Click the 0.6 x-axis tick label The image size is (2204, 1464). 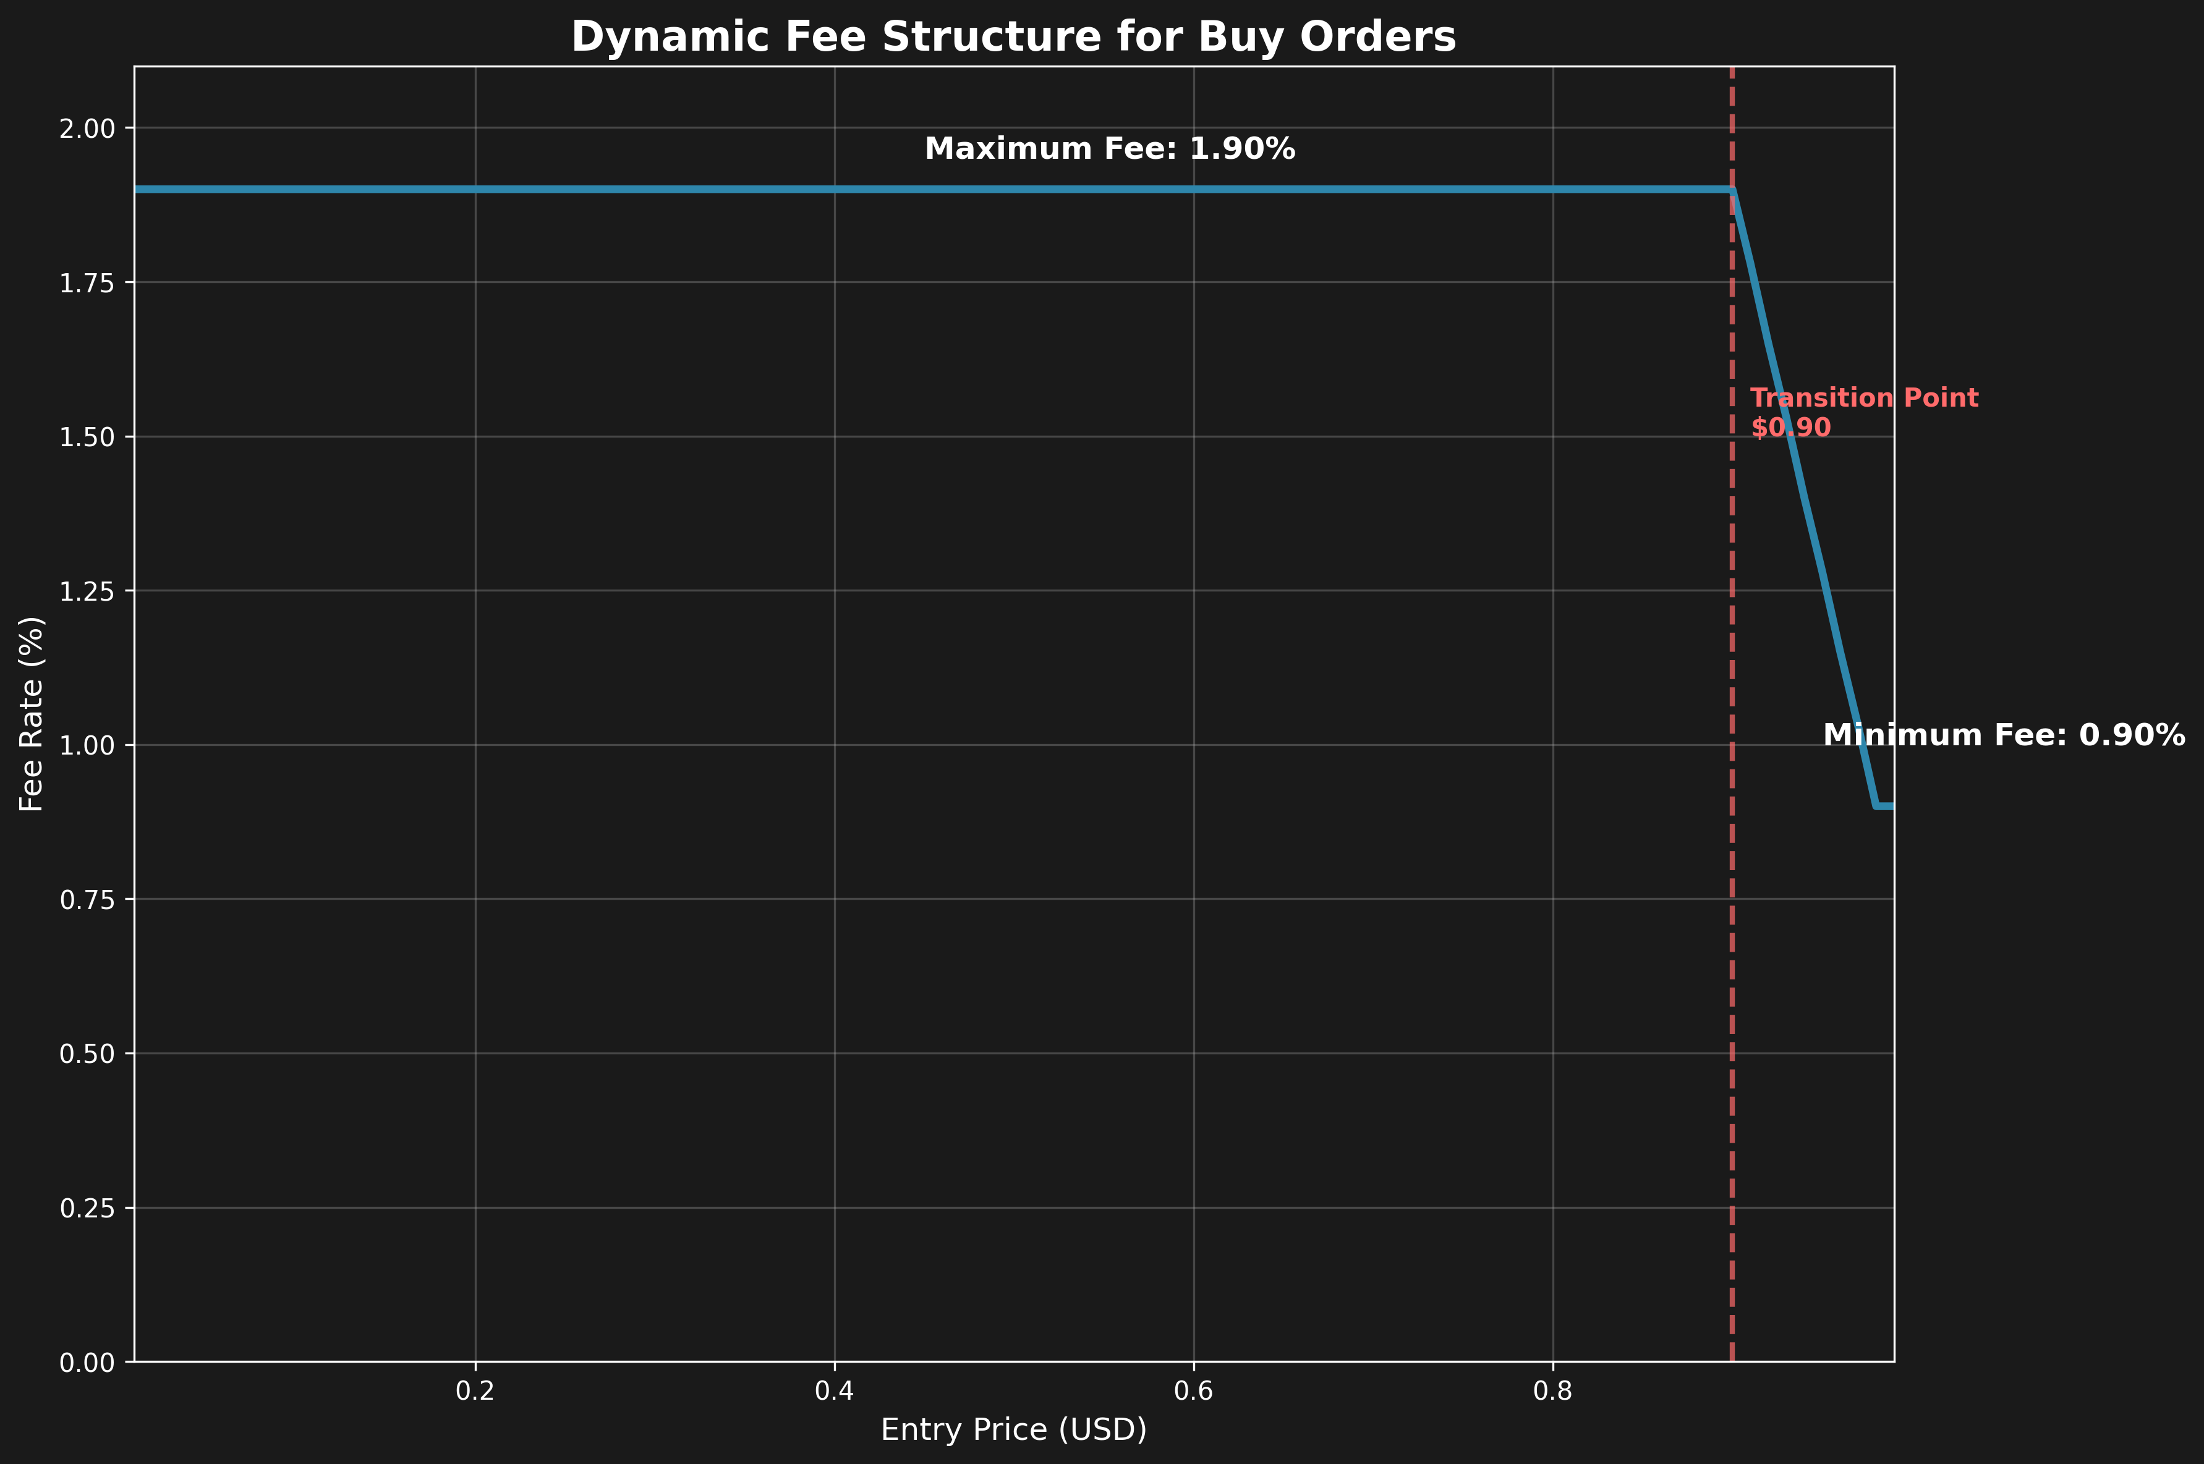pyautogui.click(x=1194, y=1392)
